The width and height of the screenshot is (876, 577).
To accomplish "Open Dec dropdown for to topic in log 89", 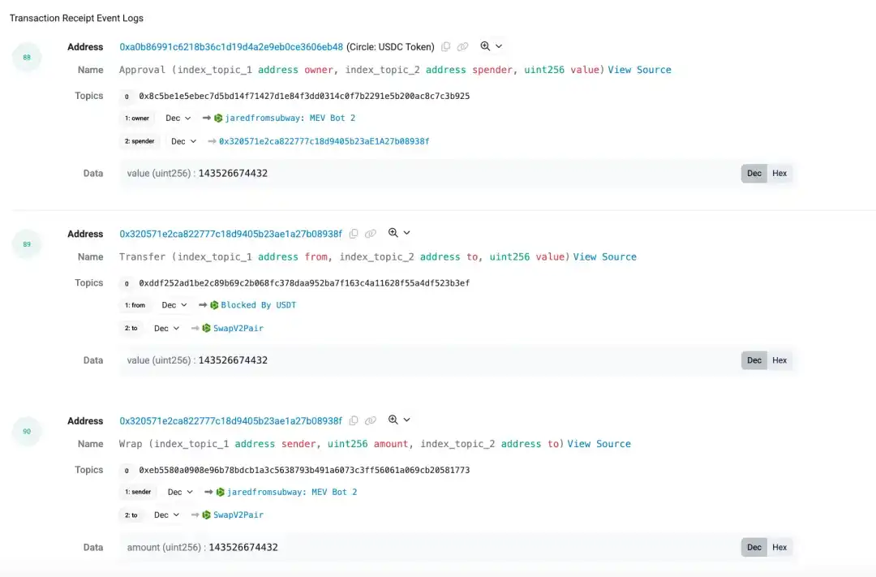I will (166, 328).
